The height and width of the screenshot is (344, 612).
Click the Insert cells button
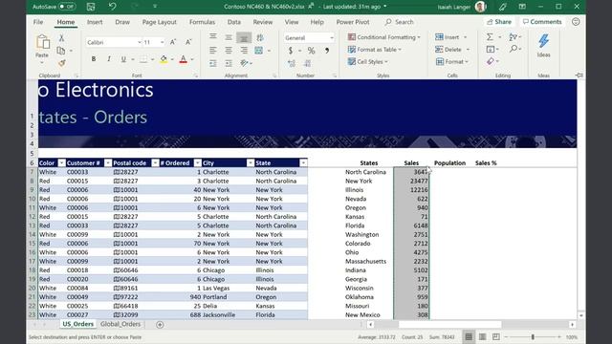450,37
